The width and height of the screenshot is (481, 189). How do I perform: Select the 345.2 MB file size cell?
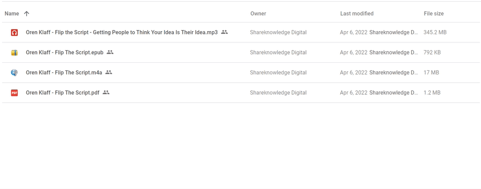[435, 32]
